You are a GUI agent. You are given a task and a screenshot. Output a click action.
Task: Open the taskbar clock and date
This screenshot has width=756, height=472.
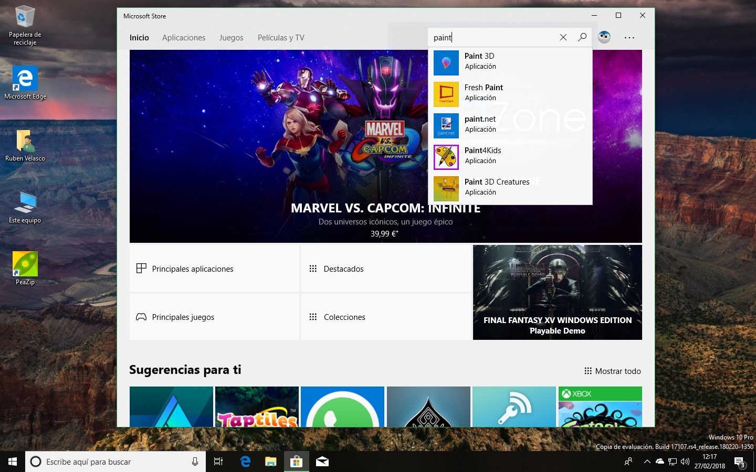click(x=710, y=462)
